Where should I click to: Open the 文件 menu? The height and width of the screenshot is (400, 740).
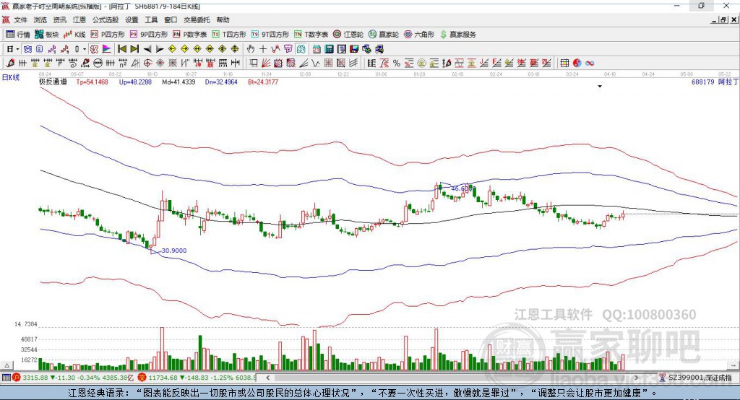click(x=21, y=19)
